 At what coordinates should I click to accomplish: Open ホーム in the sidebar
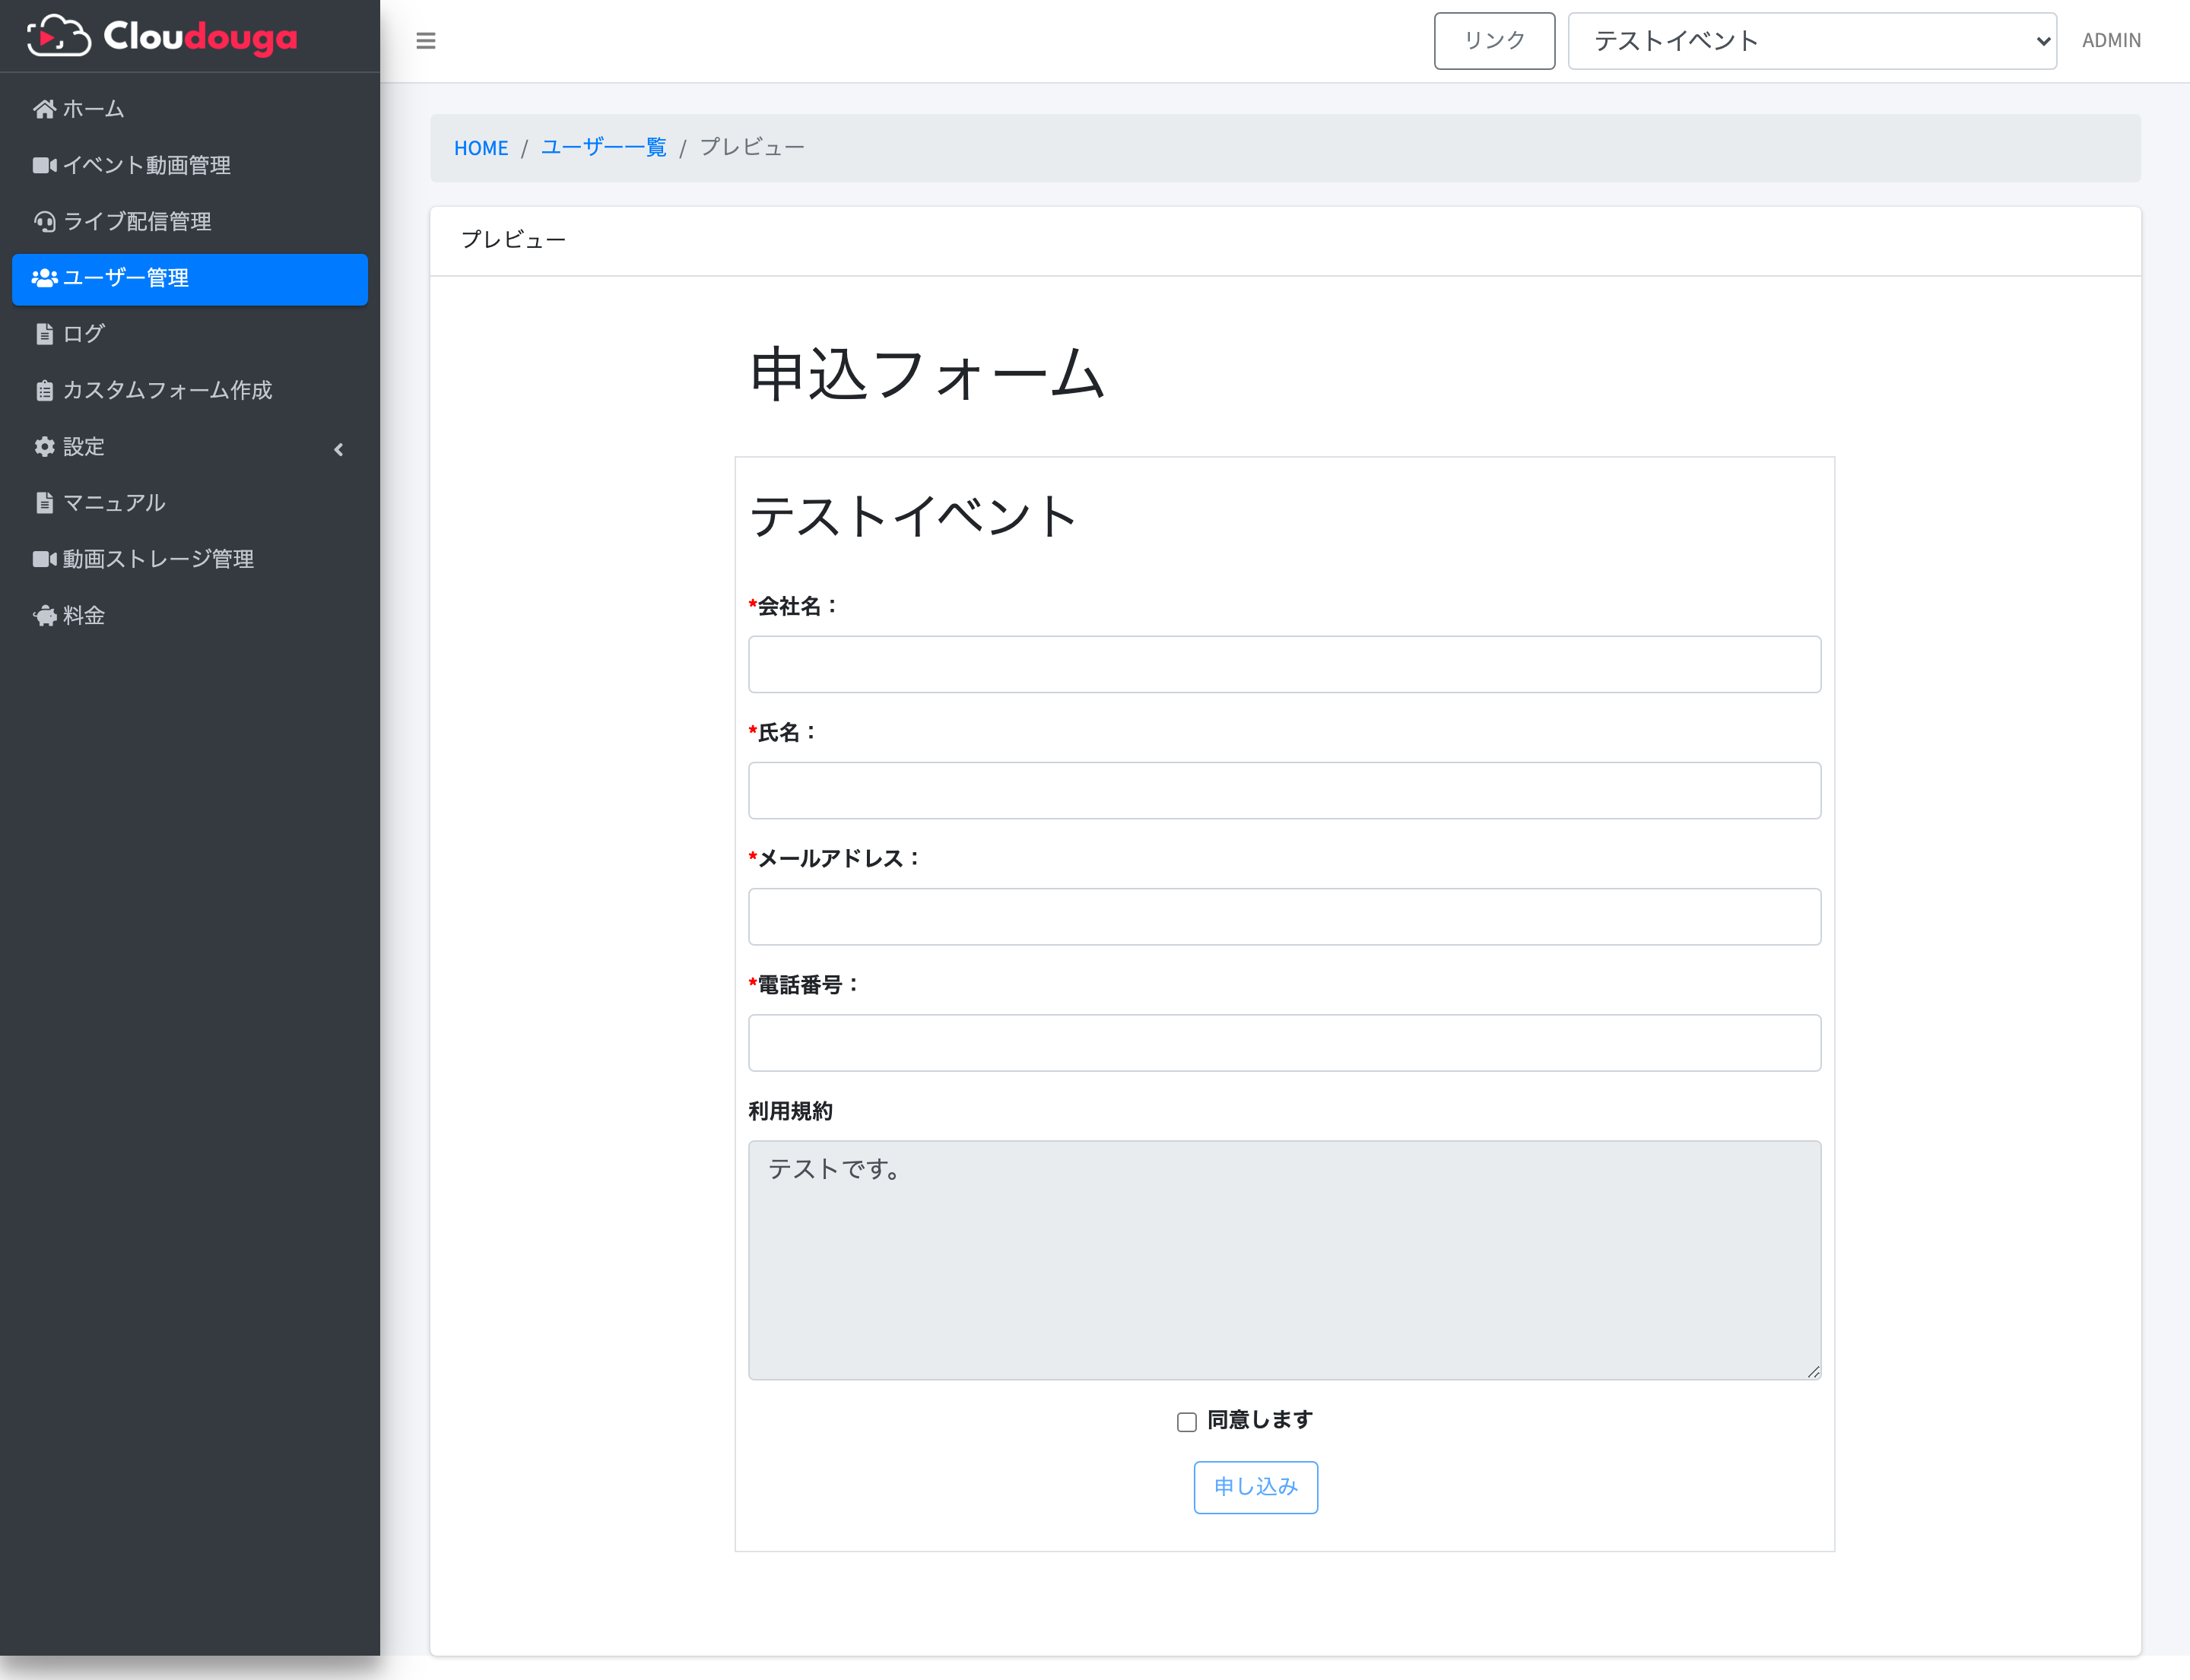(190, 109)
